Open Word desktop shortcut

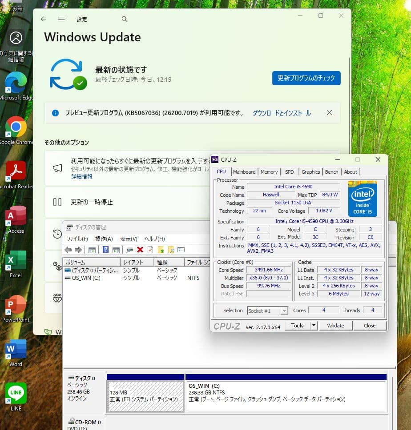[16, 353]
